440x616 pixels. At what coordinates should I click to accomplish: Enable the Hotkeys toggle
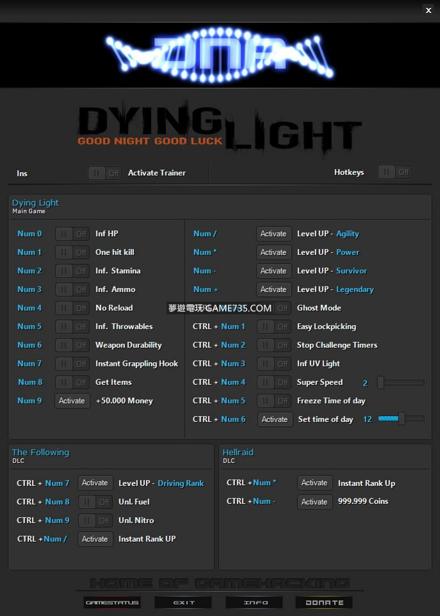click(x=395, y=172)
